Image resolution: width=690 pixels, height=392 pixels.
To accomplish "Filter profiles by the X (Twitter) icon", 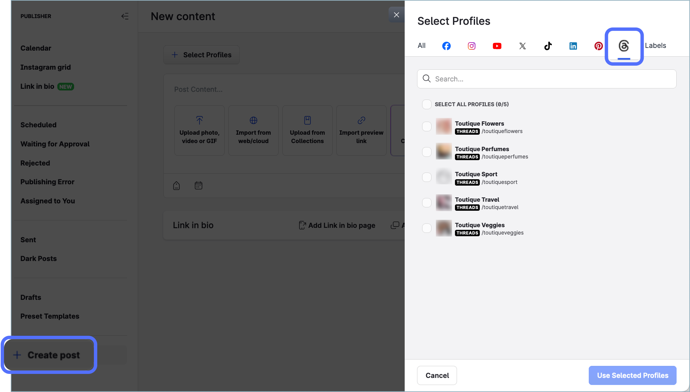I will click(x=522, y=46).
